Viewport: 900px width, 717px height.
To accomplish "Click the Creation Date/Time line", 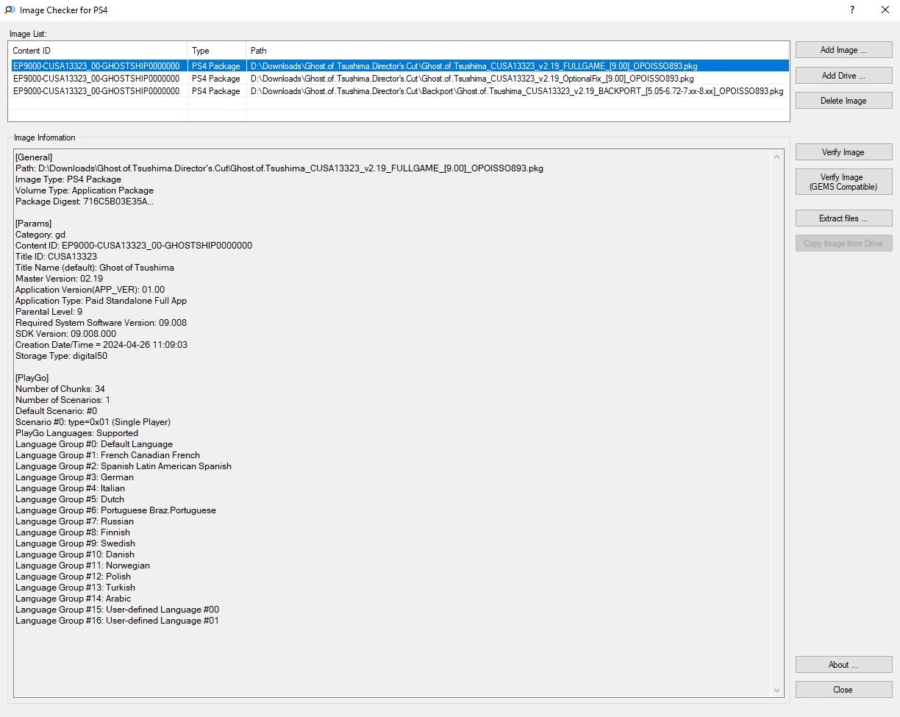I will pos(101,345).
